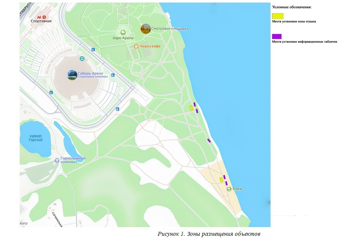Click the 'Места установки информационных табличек' legend text
358x238 pixels.
point(304,41)
